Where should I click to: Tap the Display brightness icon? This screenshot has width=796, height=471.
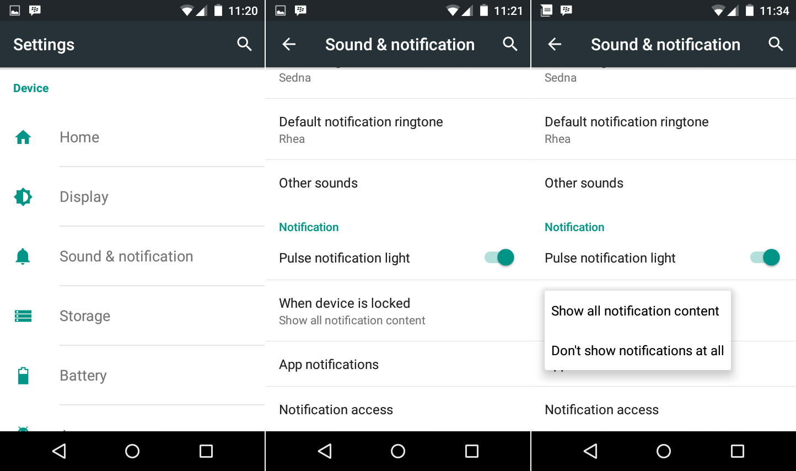[23, 197]
